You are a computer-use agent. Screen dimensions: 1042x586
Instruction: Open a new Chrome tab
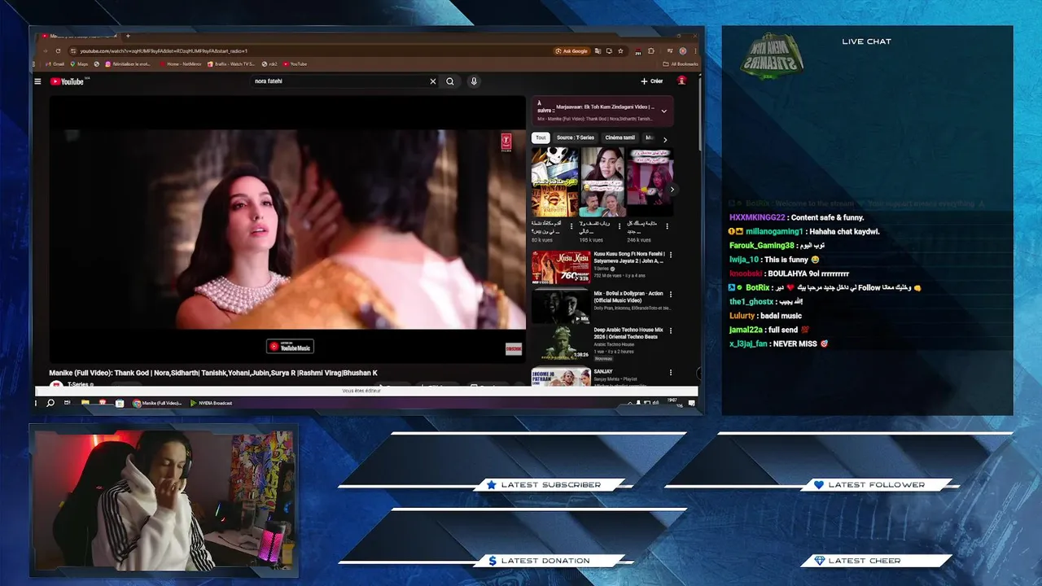pyautogui.click(x=127, y=36)
